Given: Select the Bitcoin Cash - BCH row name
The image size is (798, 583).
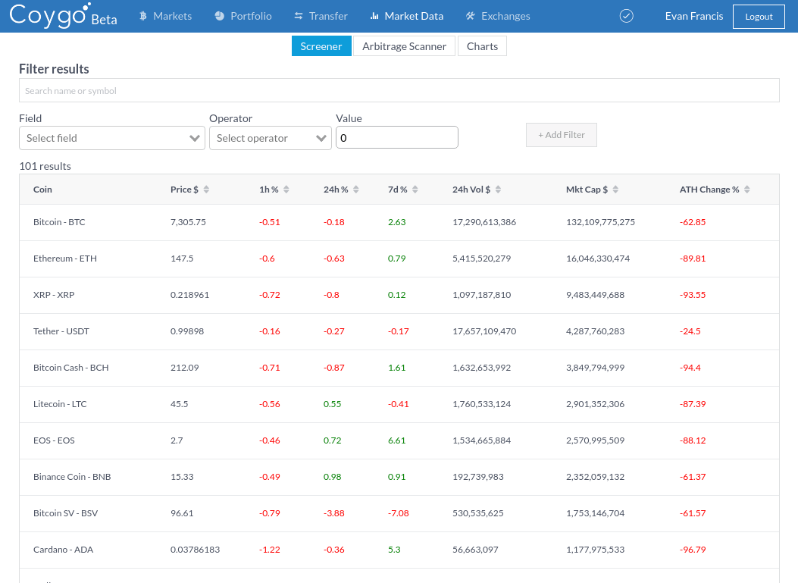Looking at the screenshot, I should (x=70, y=368).
